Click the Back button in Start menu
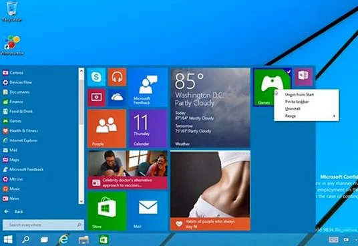This screenshot has width=358, height=246. [x=14, y=211]
